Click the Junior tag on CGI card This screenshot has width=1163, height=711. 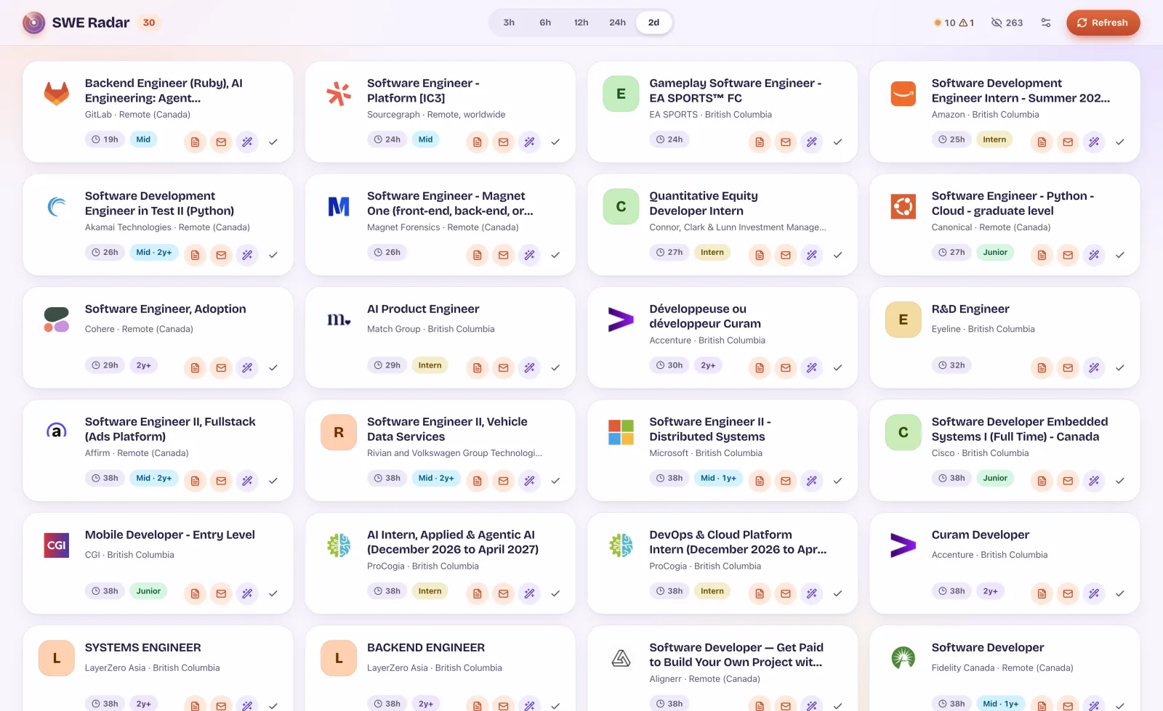[148, 591]
